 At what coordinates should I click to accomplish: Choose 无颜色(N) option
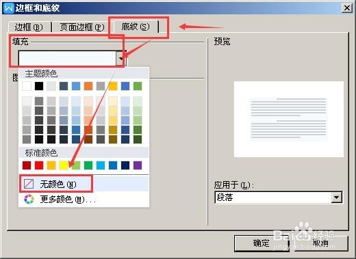pos(84,184)
